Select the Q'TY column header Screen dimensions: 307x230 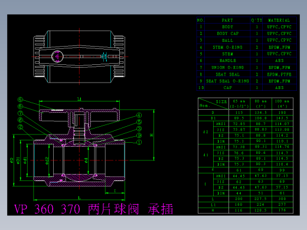tap(257, 20)
